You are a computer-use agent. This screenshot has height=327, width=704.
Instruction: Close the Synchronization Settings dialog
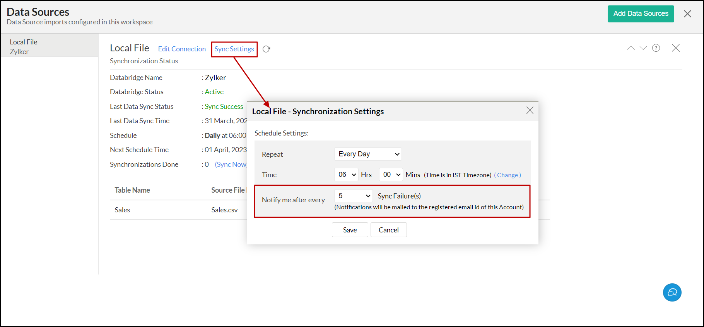530,111
